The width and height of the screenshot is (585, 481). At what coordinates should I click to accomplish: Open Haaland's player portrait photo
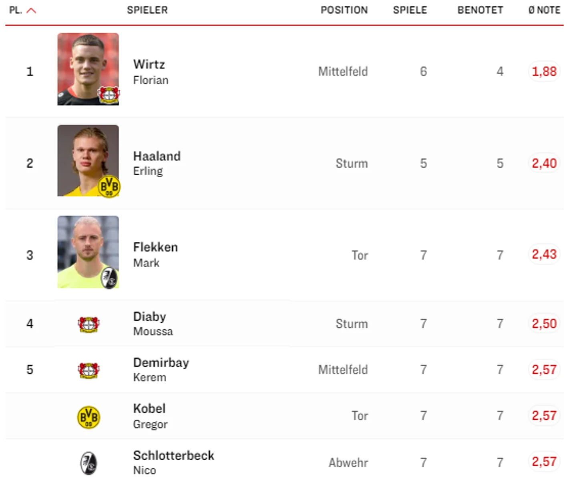(88, 160)
